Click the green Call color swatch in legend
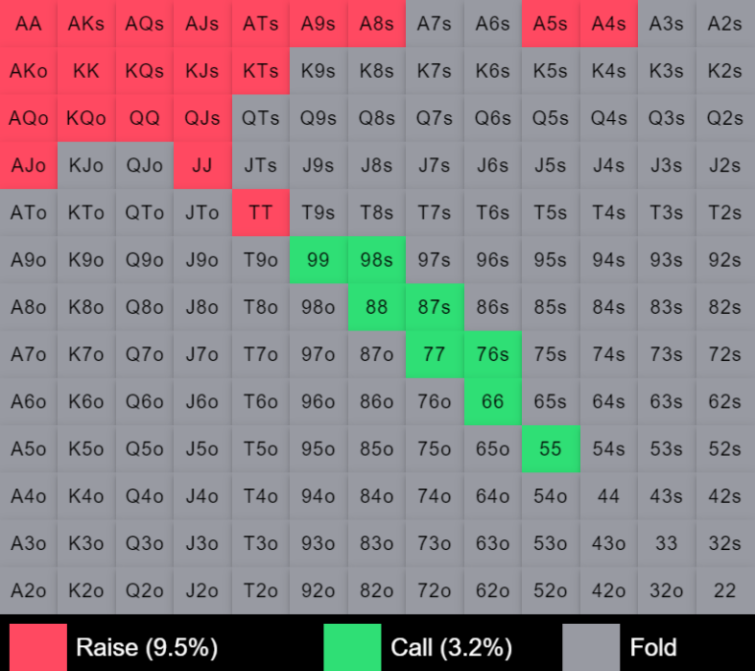 tap(352, 647)
